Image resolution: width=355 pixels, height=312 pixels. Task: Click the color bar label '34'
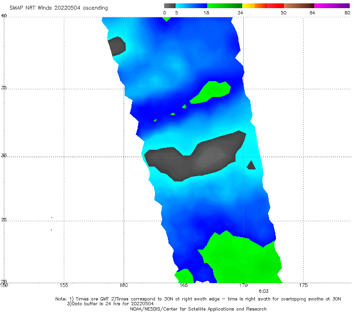pos(240,13)
